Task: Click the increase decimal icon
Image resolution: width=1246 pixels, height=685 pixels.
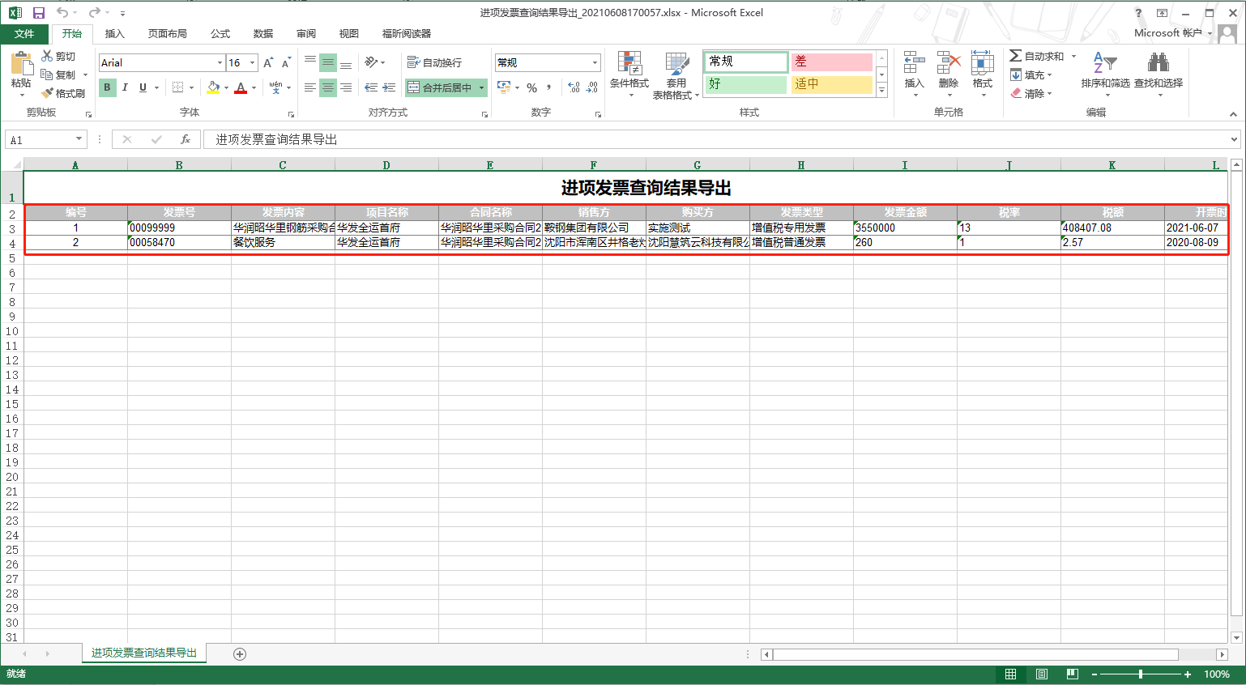Action: pyautogui.click(x=574, y=87)
